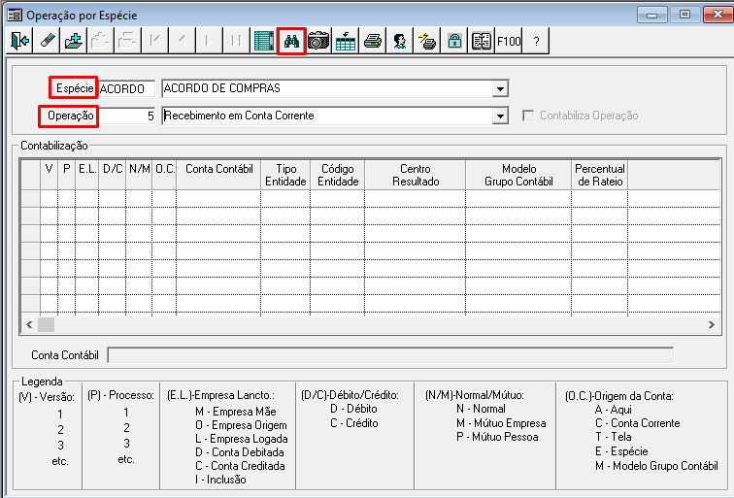This screenshot has width=734, height=498.
Task: Minimize the Operação por Espécie window
Action: pos(651,15)
